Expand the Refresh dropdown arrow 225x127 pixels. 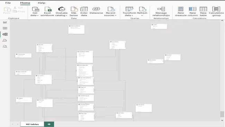point(142,15)
